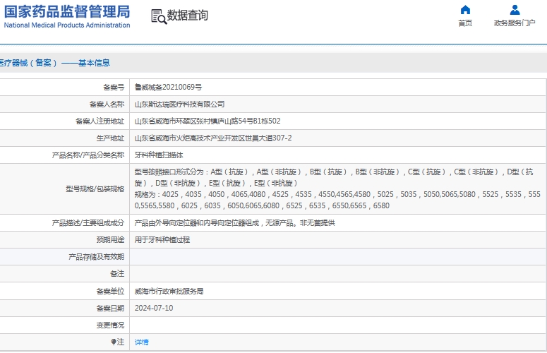Viewport: 547px width, 353px height.
Task: Open the 详情 link
Action: click(141, 342)
